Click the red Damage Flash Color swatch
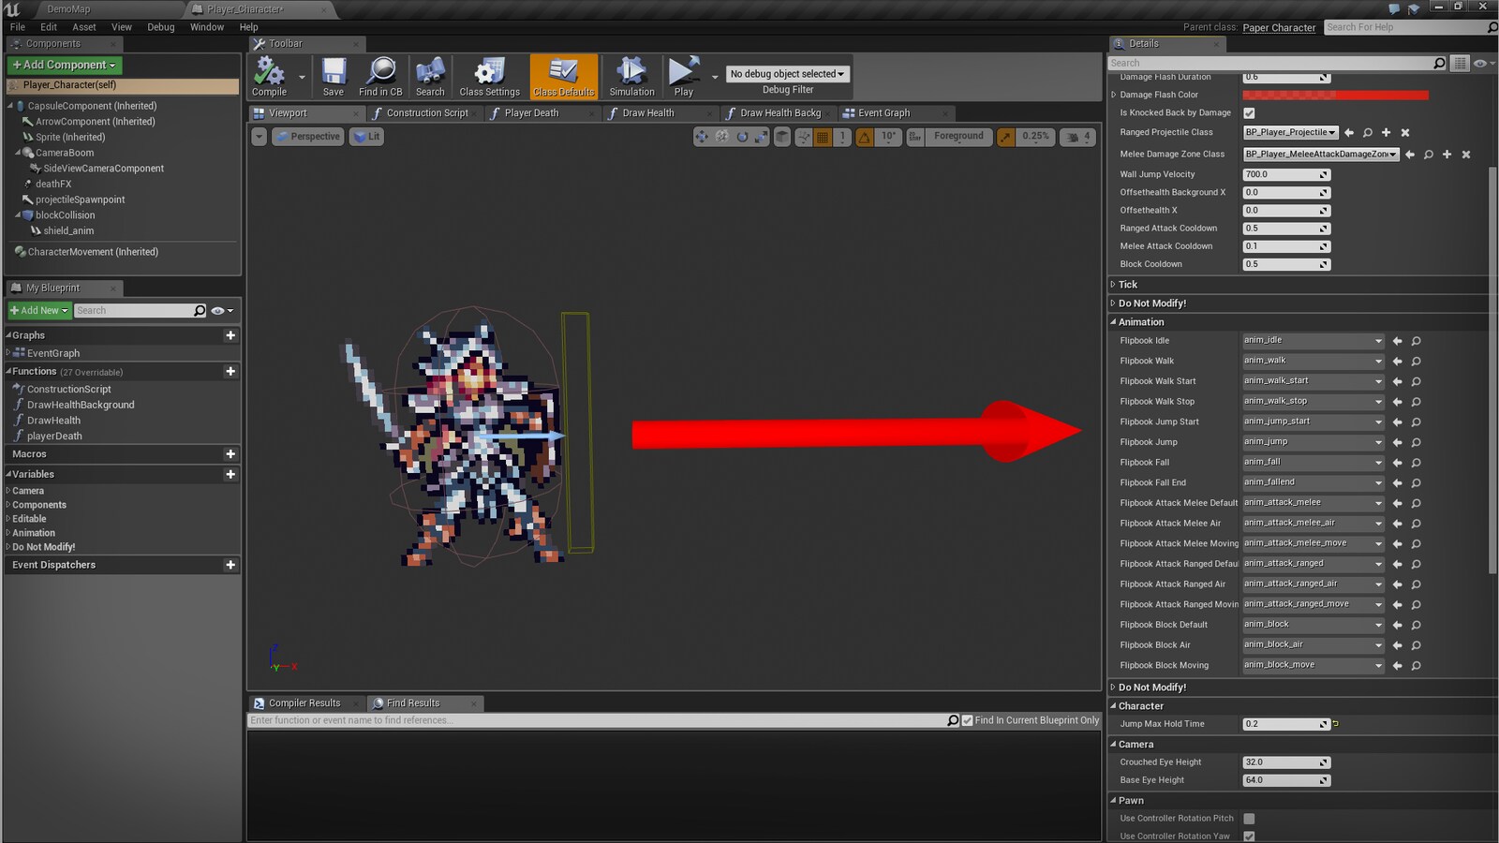This screenshot has width=1499, height=843. click(1335, 95)
